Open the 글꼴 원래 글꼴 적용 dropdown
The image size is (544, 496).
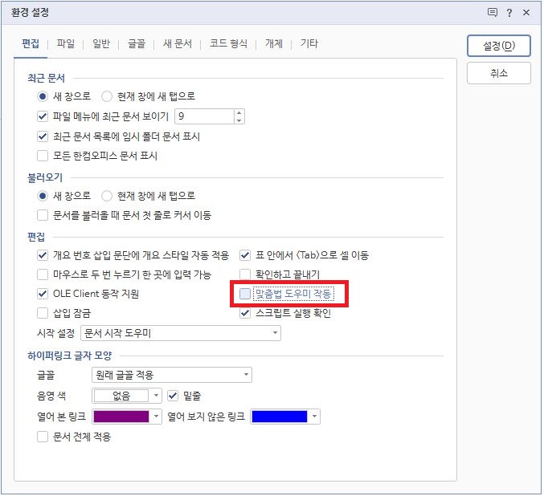(x=172, y=375)
